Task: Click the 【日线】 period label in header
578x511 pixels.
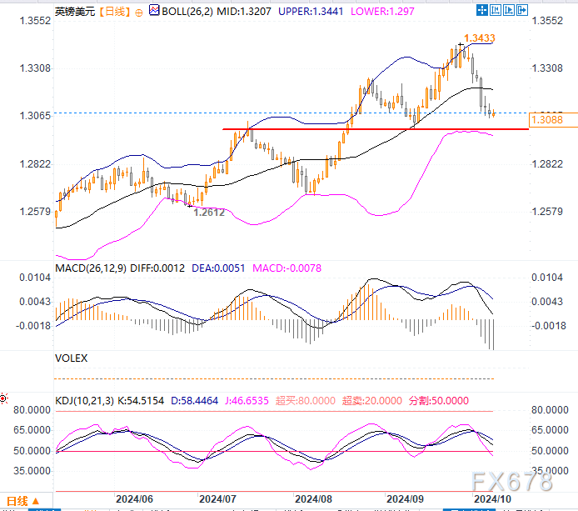Action: tap(115, 12)
